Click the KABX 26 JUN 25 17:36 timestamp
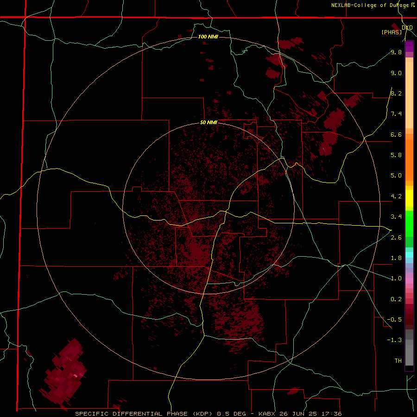This screenshot has height=417, width=417. tap(300, 414)
